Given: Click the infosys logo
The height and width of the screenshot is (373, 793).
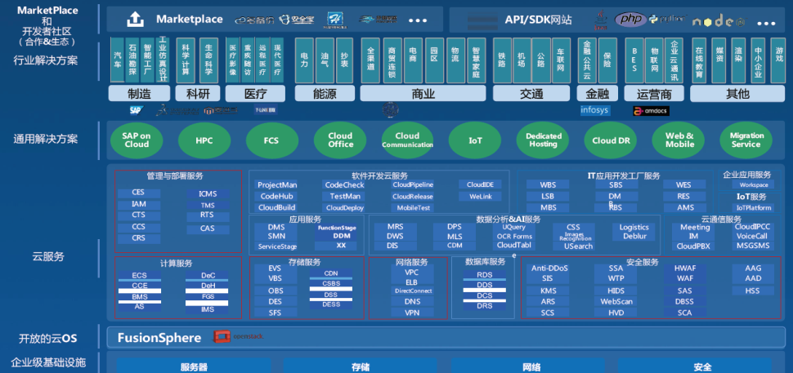Looking at the screenshot, I should coord(595,110).
